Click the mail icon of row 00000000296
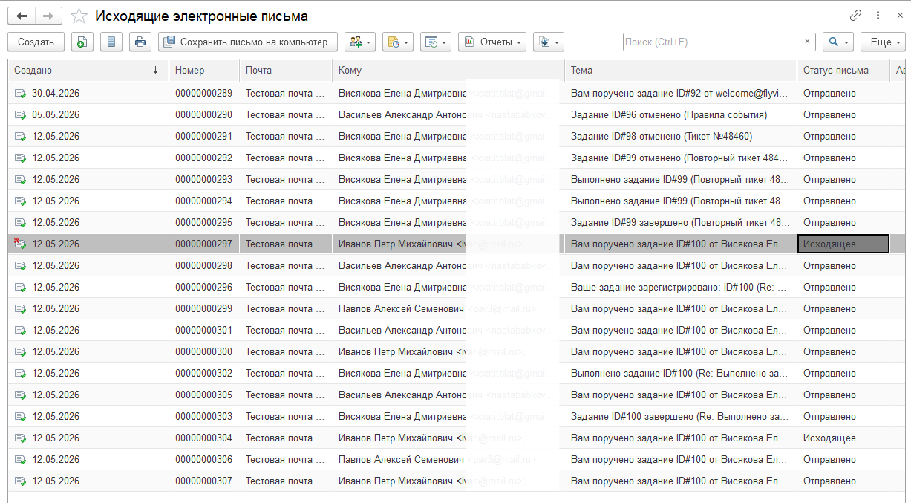 coord(20,288)
